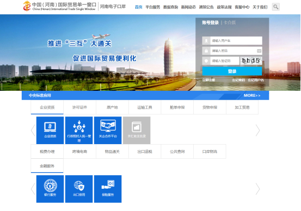
Task: Switch to the 卡介质 login tab
Action: click(230, 23)
